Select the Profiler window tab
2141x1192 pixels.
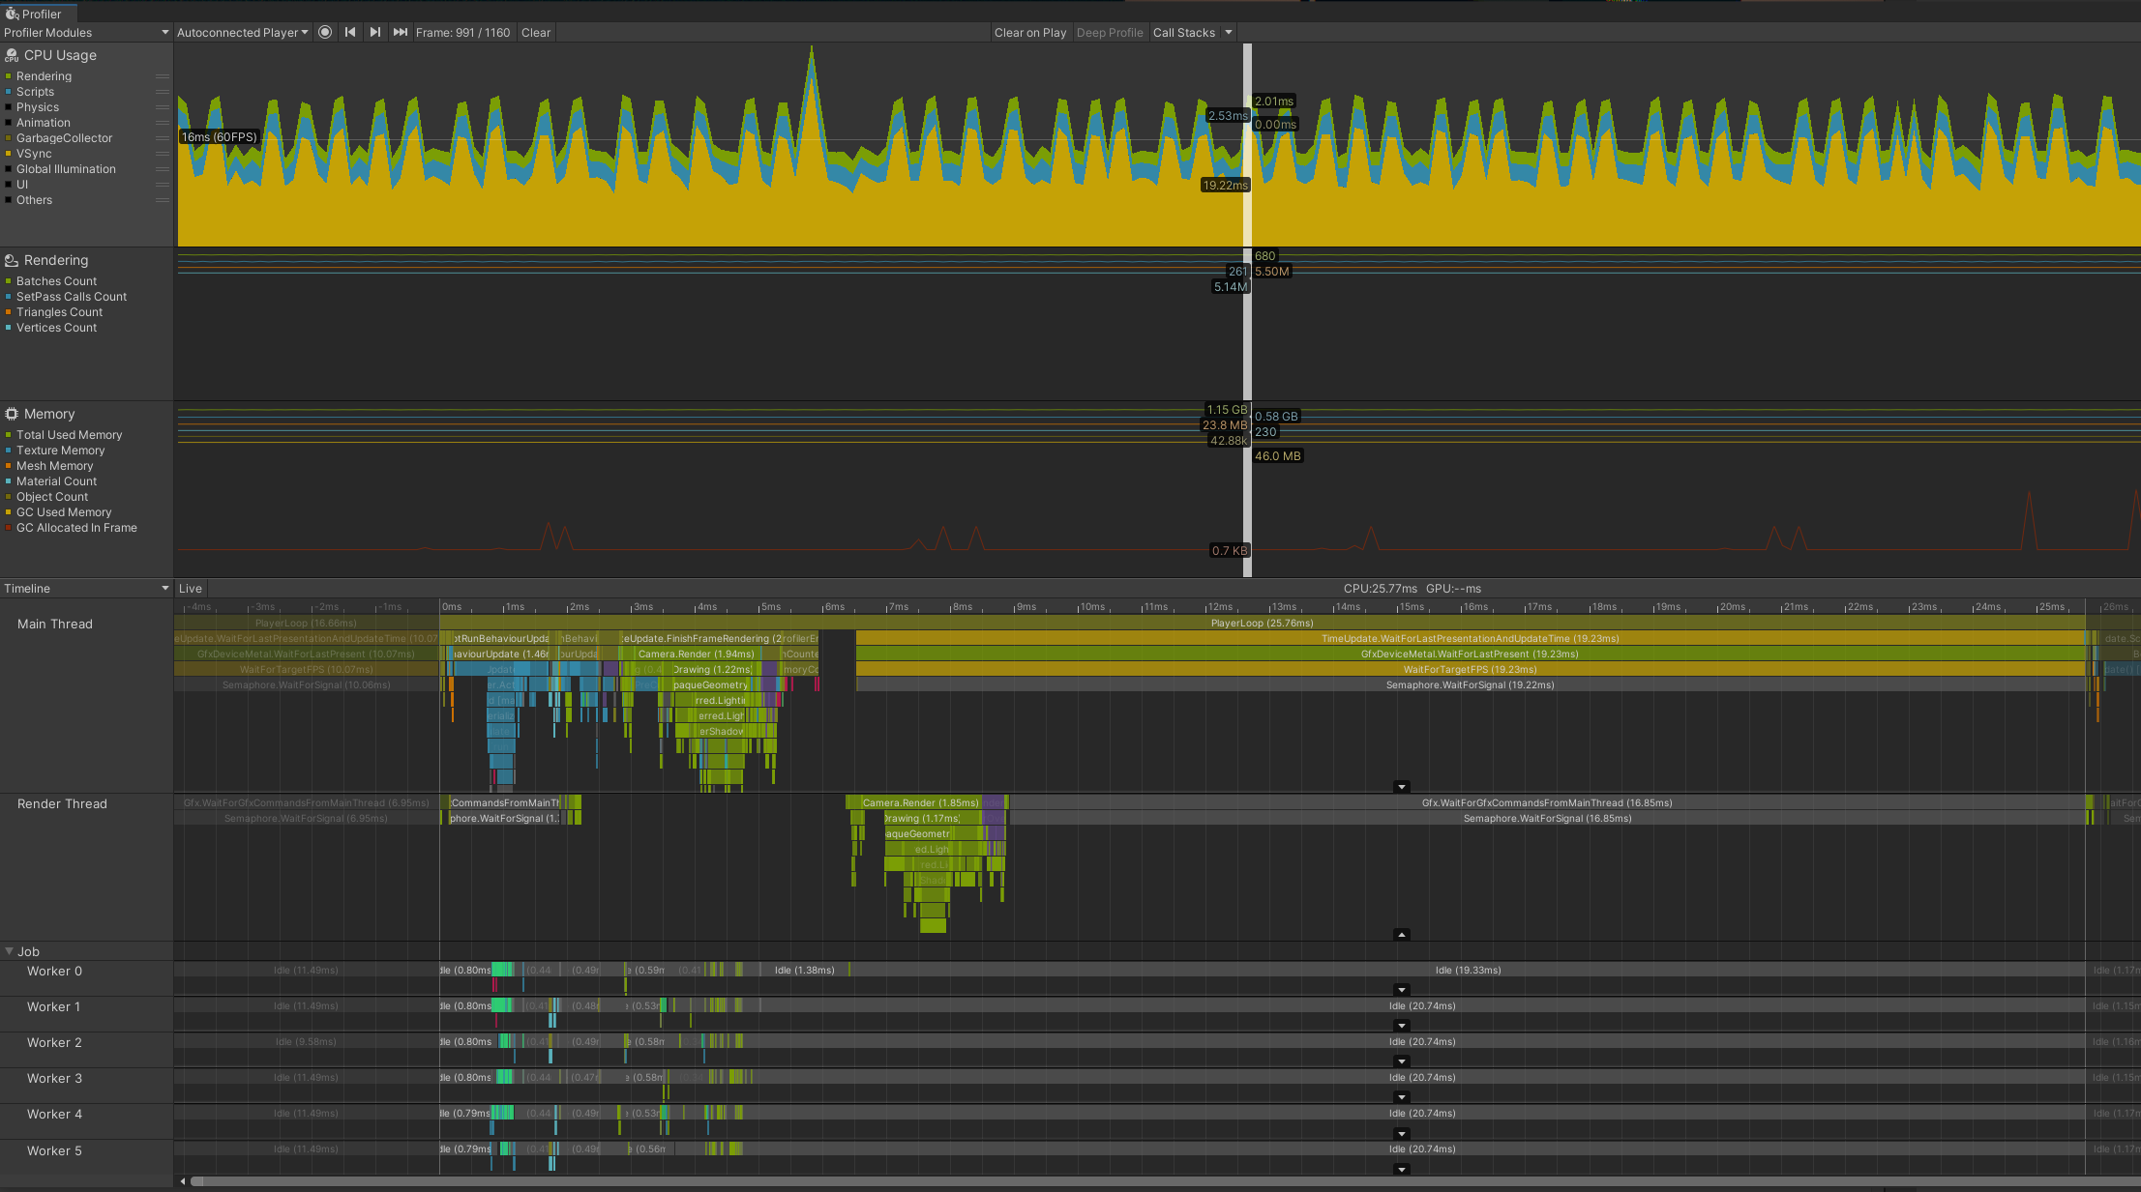tap(39, 14)
